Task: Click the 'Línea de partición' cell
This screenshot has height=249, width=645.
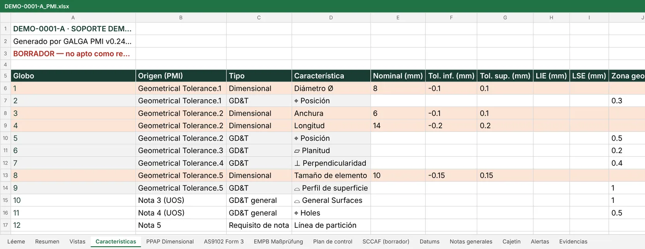Action: [331, 225]
